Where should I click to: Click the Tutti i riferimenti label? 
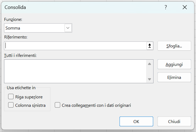[20, 55]
